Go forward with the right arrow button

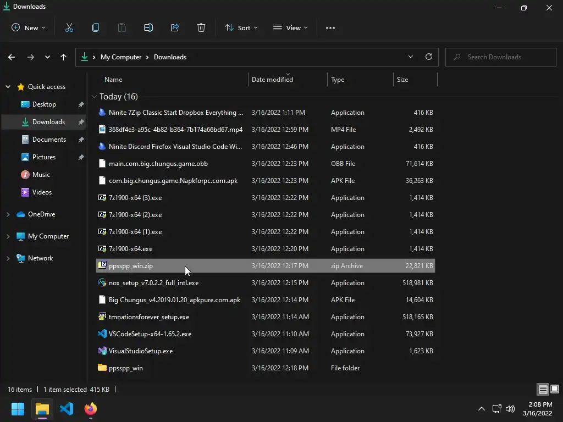point(31,57)
